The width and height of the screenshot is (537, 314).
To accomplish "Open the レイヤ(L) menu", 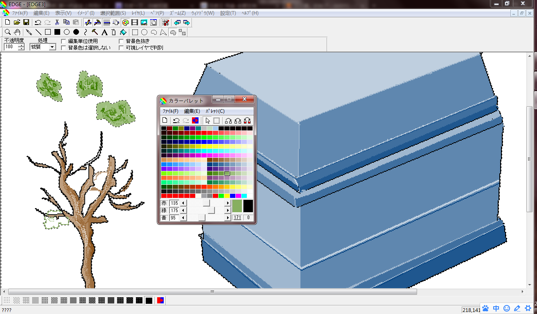I will point(138,13).
